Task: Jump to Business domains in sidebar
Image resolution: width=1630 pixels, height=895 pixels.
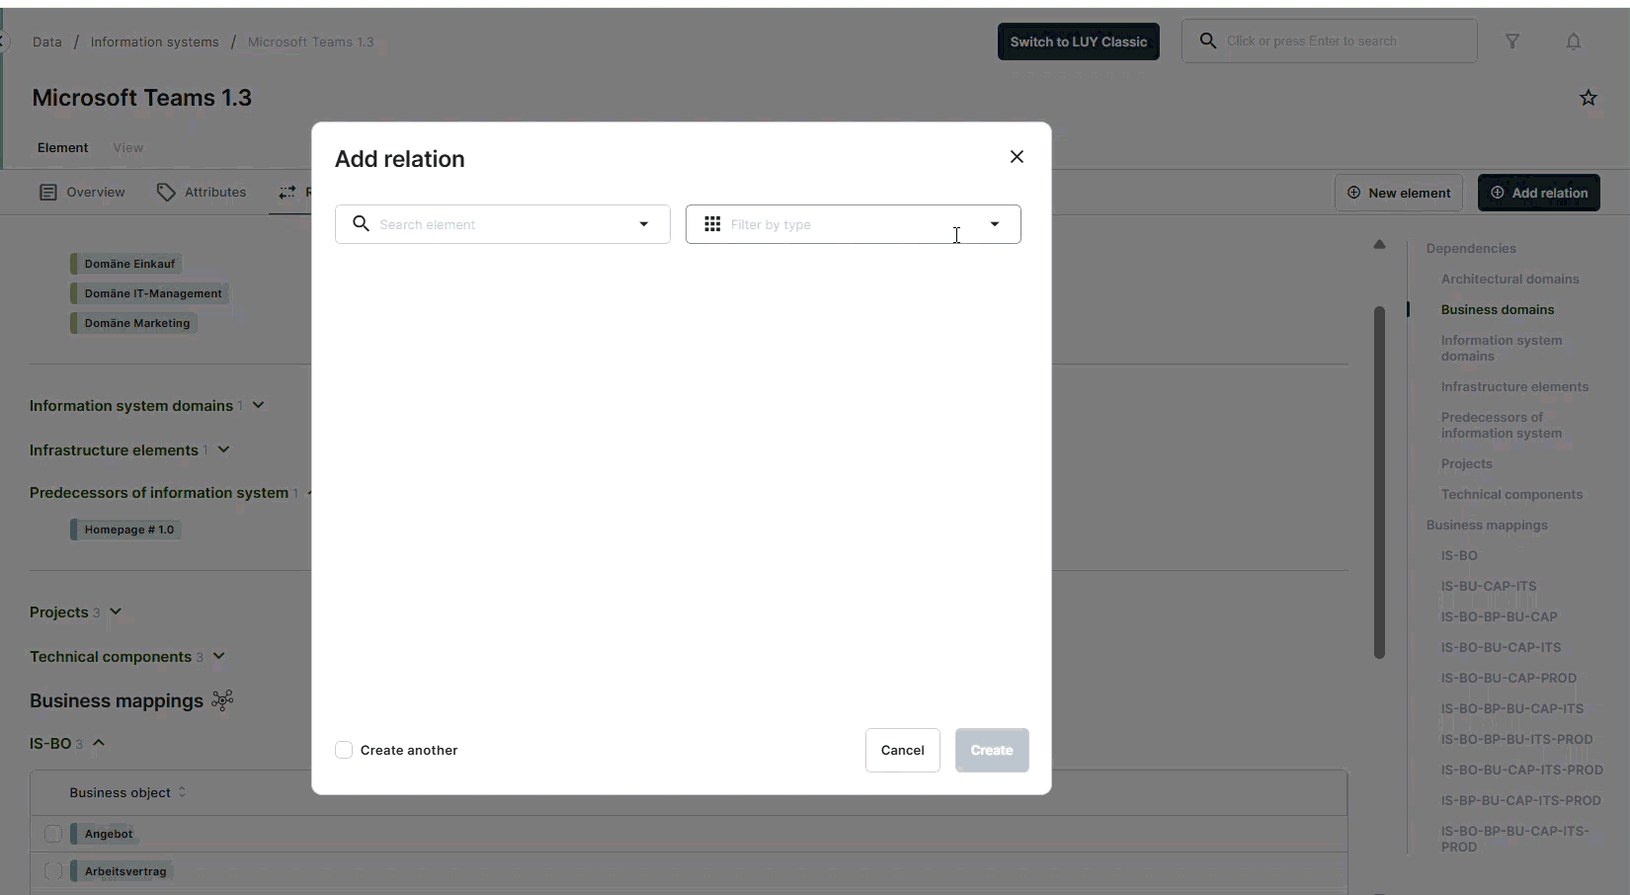Action: point(1497,309)
